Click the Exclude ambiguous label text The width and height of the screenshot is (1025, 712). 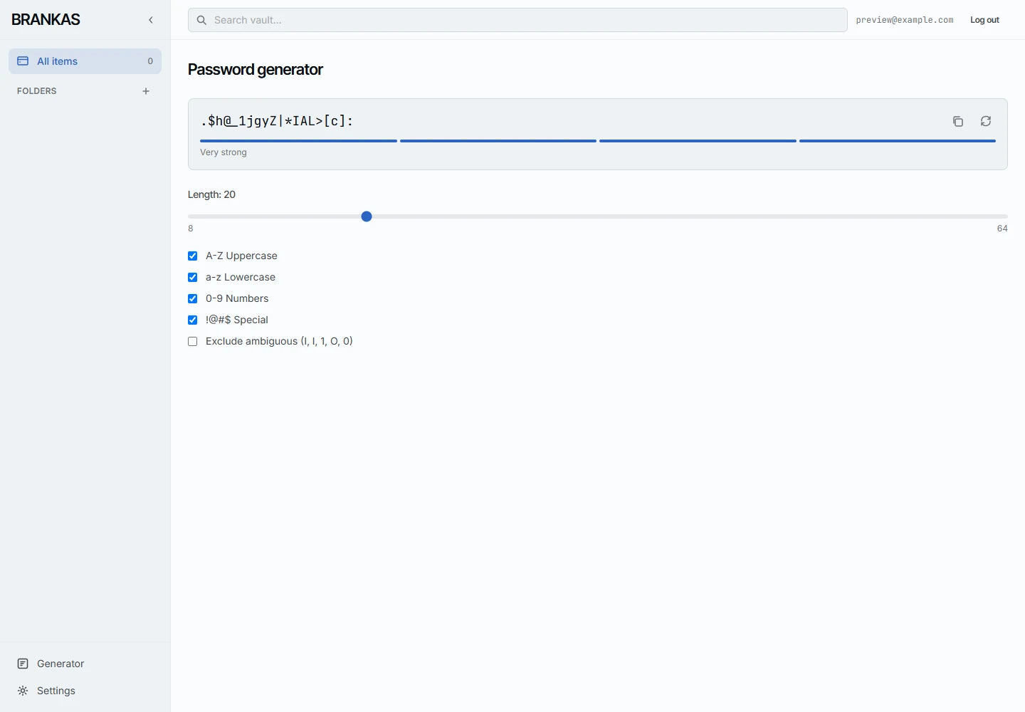[x=279, y=341]
